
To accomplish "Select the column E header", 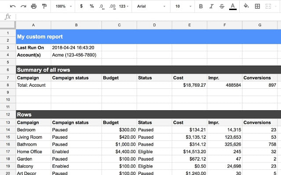I will click(189, 25).
